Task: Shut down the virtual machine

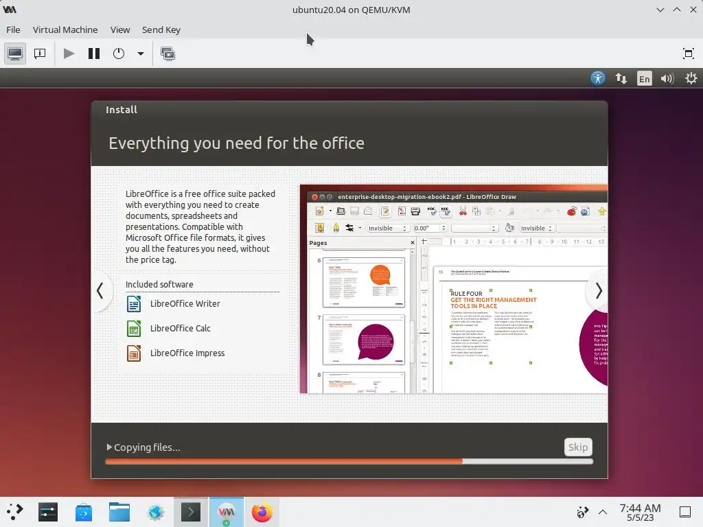Action: pyautogui.click(x=119, y=54)
